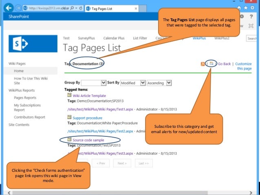Open the Test1.aspx path link

pyautogui.click(x=100, y=110)
